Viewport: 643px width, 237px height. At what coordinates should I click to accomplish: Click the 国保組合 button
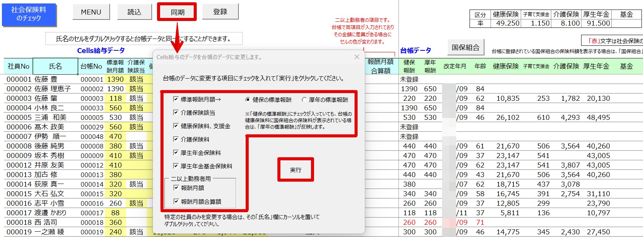(x=465, y=47)
